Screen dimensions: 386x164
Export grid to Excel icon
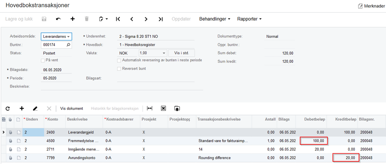pyautogui.click(x=163, y=109)
